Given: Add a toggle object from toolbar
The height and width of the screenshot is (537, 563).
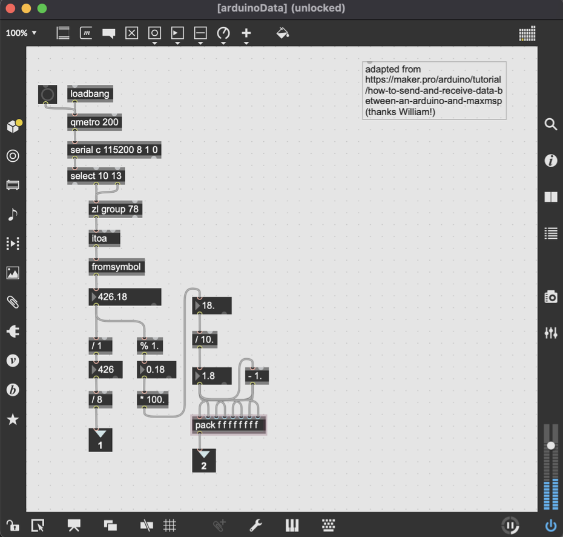Looking at the screenshot, I should [132, 33].
